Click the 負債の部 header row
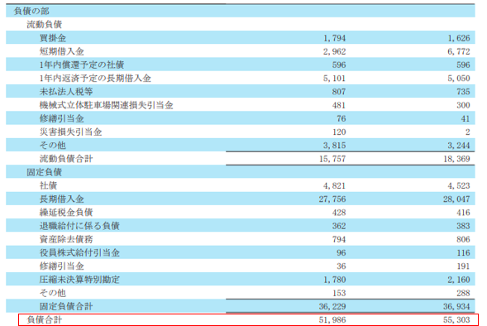The width and height of the screenshot is (487, 326). [x=240, y=12]
